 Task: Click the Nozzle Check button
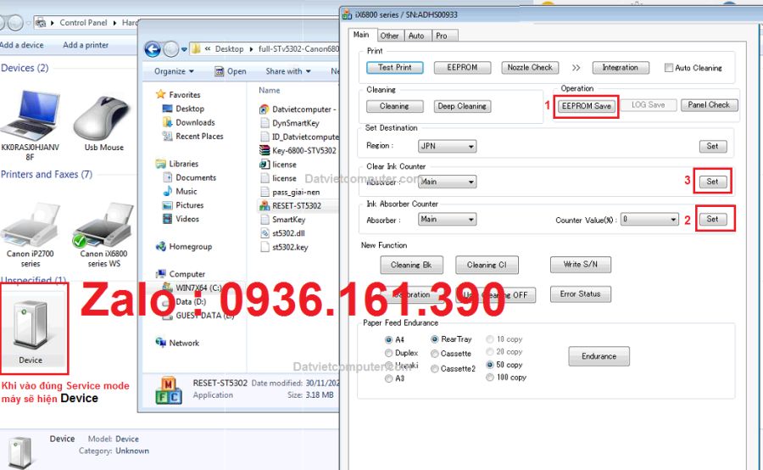click(x=530, y=67)
